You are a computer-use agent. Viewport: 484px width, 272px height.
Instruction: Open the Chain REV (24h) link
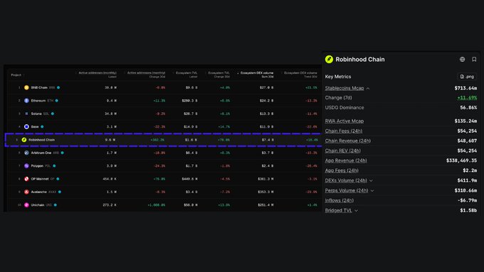point(342,151)
